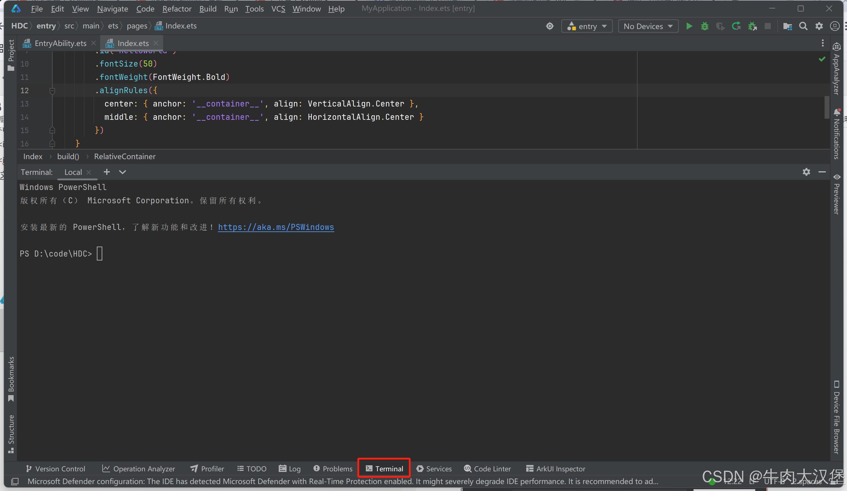Click DevEco Studio logo icon
The width and height of the screenshot is (847, 491).
16,8
